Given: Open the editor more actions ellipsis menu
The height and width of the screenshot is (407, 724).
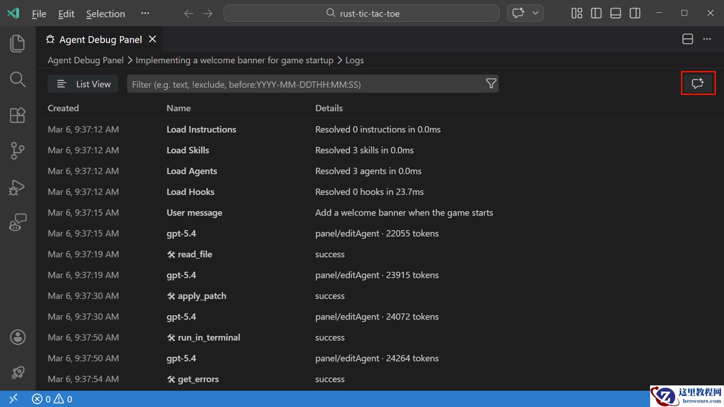Looking at the screenshot, I should pyautogui.click(x=707, y=39).
